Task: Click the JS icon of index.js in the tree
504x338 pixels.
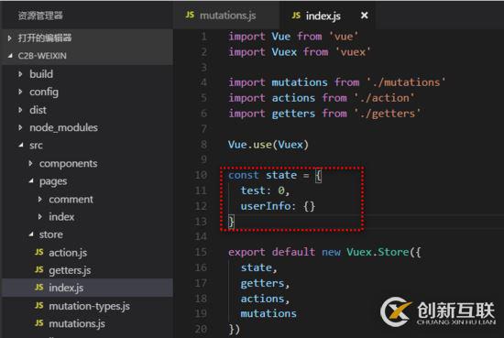Action: point(38,288)
